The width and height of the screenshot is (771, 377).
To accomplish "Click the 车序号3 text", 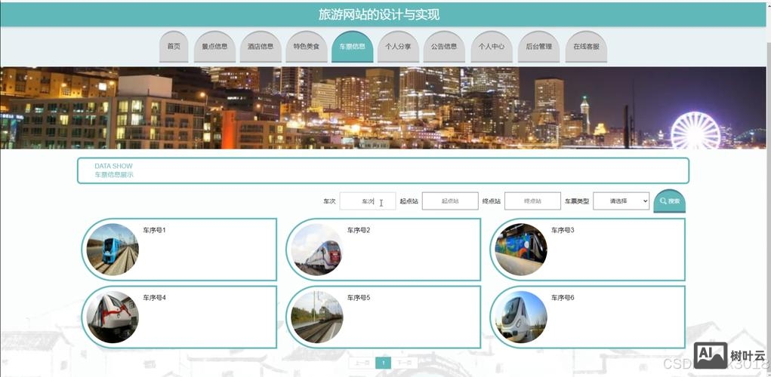I will [x=563, y=230].
